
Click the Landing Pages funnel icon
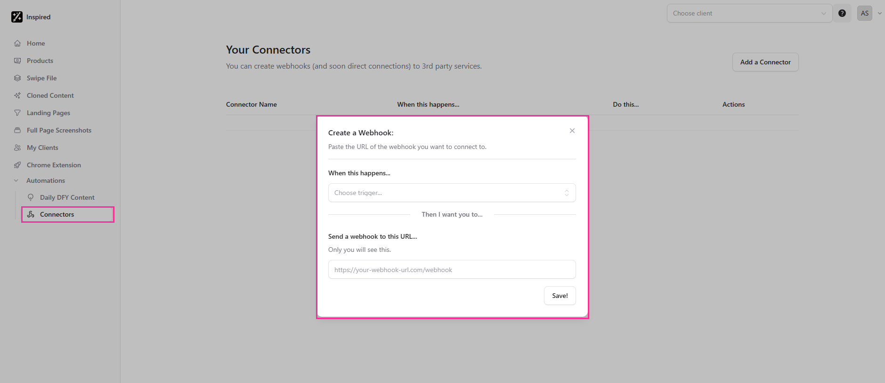17,113
